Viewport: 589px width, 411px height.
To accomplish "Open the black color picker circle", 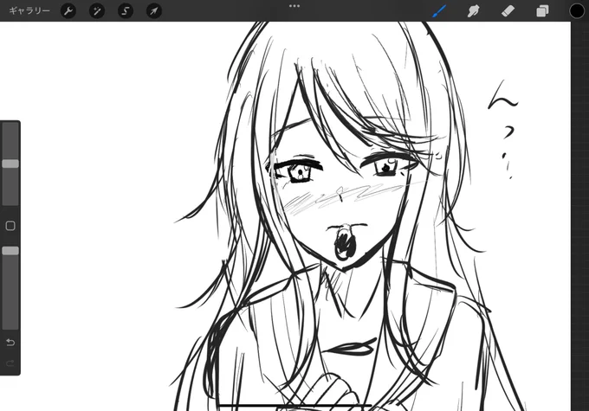I will point(577,11).
